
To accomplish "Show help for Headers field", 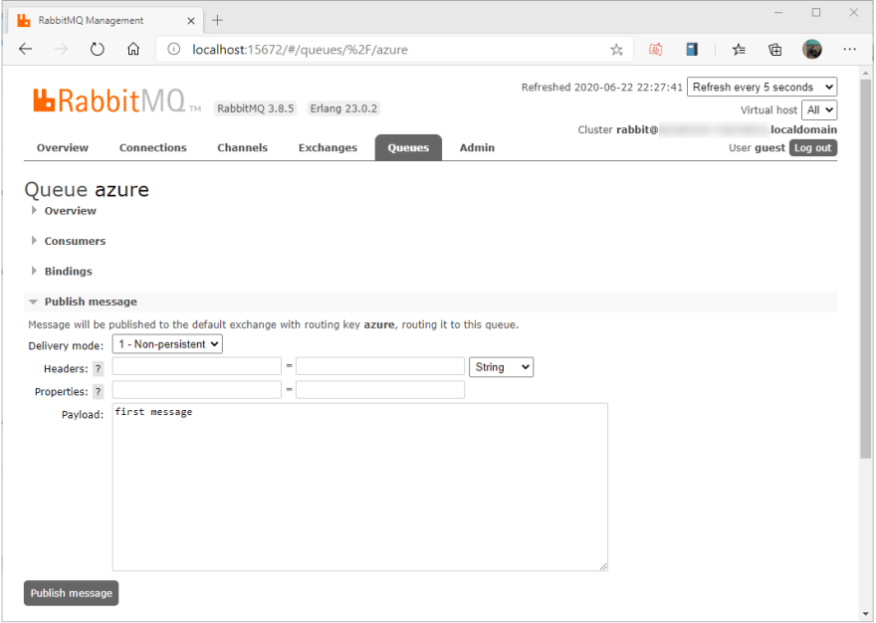I will [98, 369].
